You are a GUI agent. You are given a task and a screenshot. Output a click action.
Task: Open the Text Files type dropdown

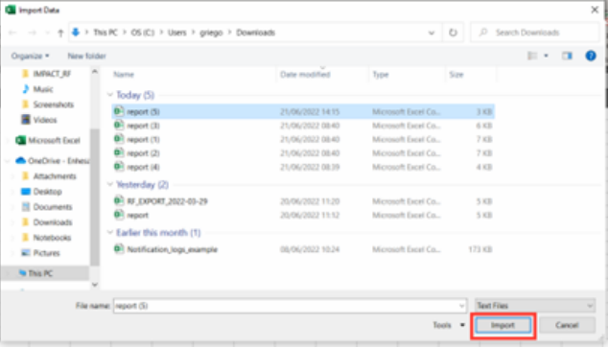click(x=535, y=306)
